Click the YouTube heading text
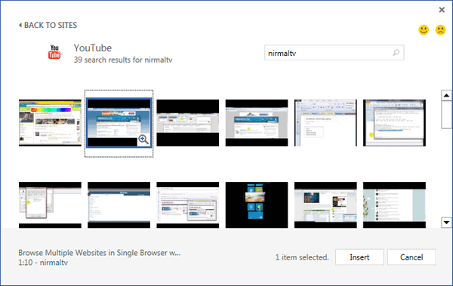Image resolution: width=453 pixels, height=286 pixels. click(93, 48)
